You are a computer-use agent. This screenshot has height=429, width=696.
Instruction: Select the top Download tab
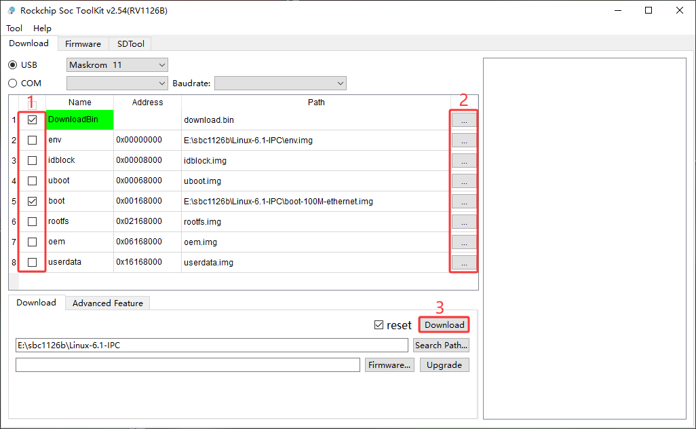29,43
